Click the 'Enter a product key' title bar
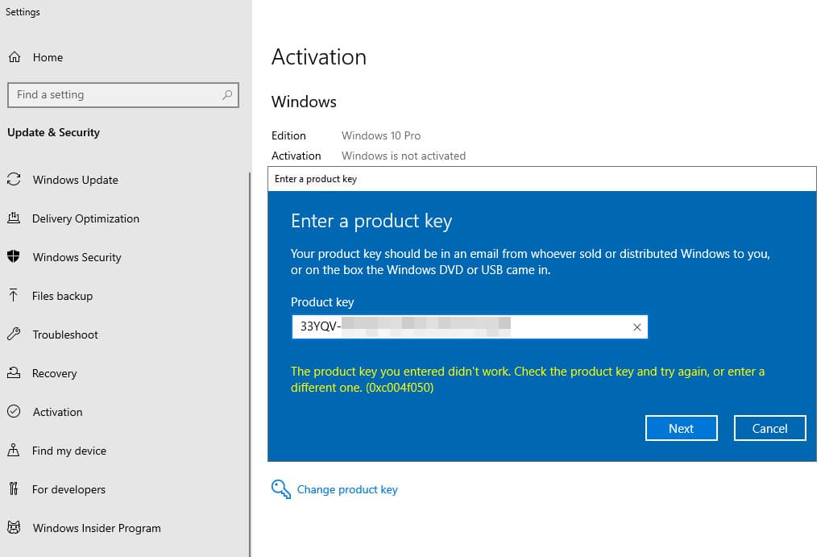Screen dimensions: 825x557 tap(542, 179)
